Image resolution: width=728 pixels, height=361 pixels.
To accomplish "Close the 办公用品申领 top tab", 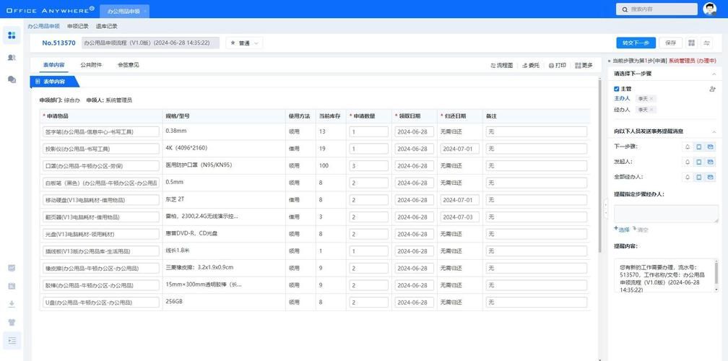I will pos(145,10).
